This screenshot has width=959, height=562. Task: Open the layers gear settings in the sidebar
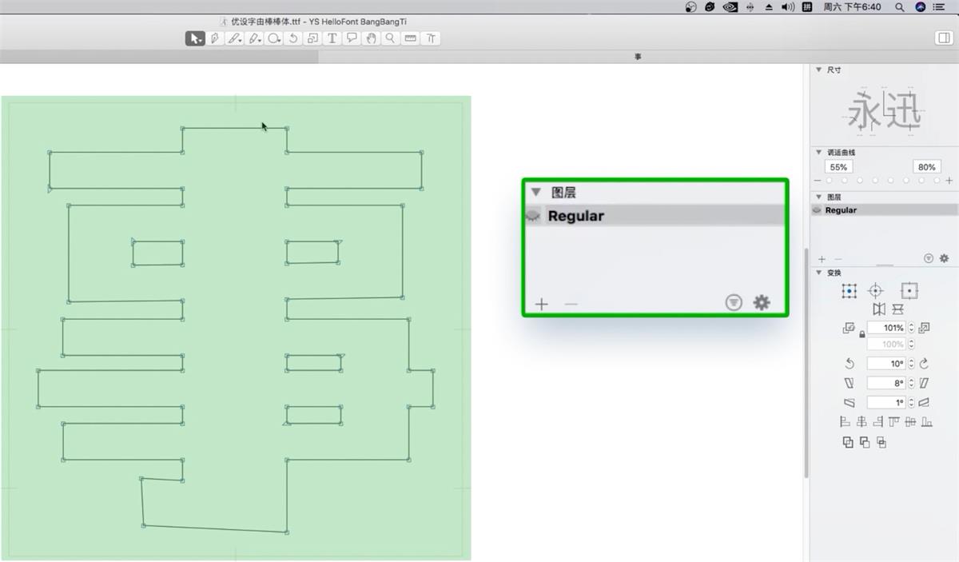(x=944, y=259)
